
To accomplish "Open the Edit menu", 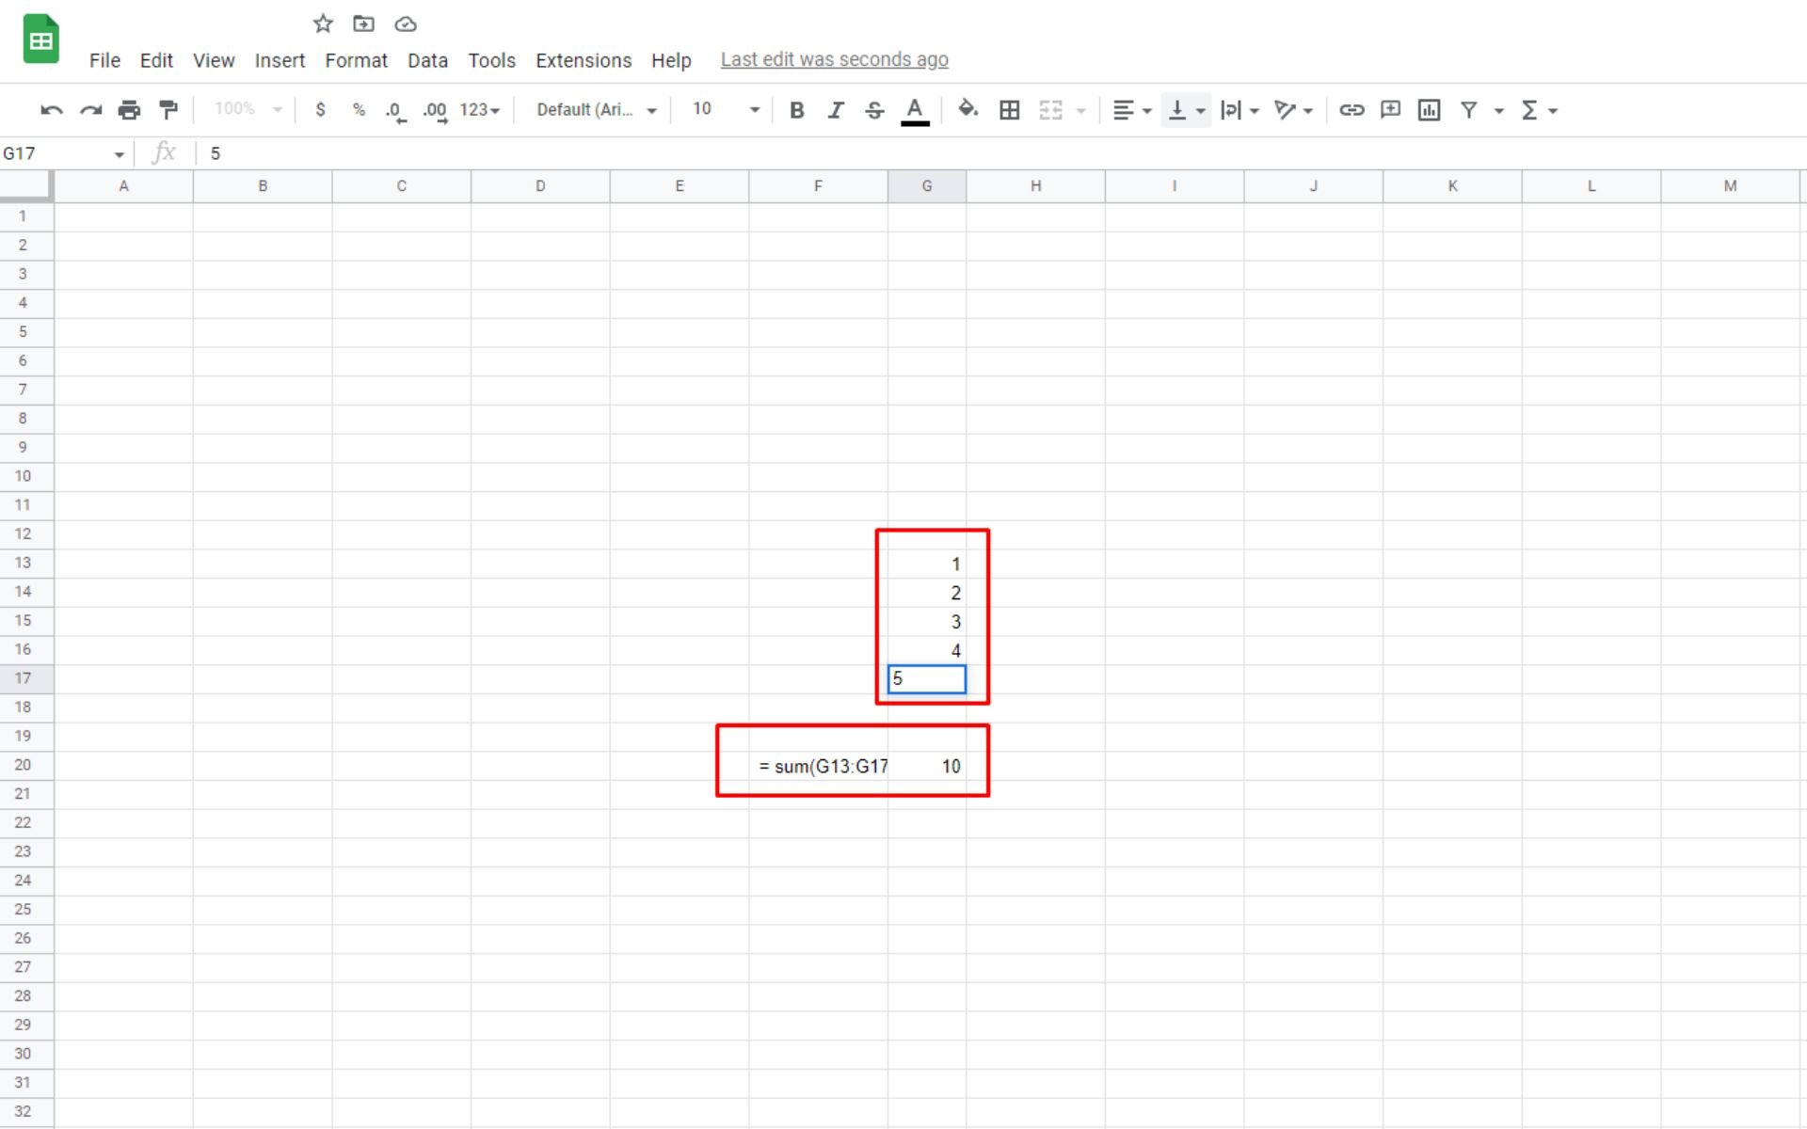I will (156, 60).
